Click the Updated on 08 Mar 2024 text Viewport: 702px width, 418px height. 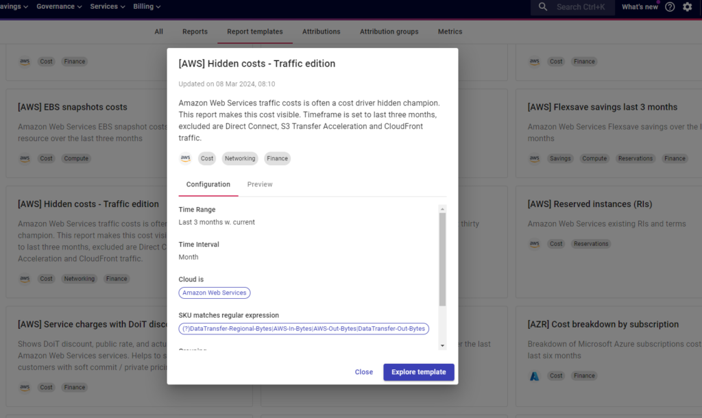coord(226,84)
